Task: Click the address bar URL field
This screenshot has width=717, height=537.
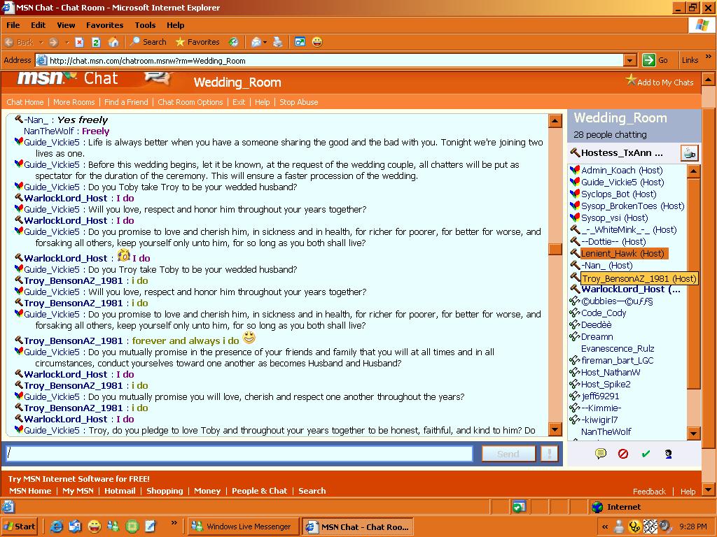Action: point(329,60)
